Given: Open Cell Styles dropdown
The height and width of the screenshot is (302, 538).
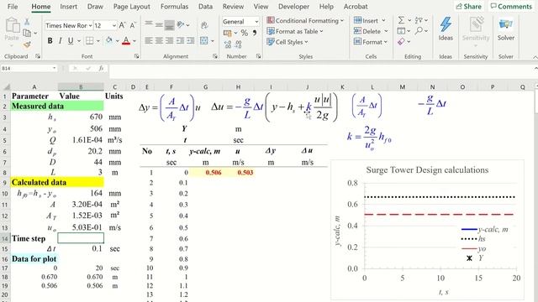Looking at the screenshot, I should pyautogui.click(x=287, y=42).
